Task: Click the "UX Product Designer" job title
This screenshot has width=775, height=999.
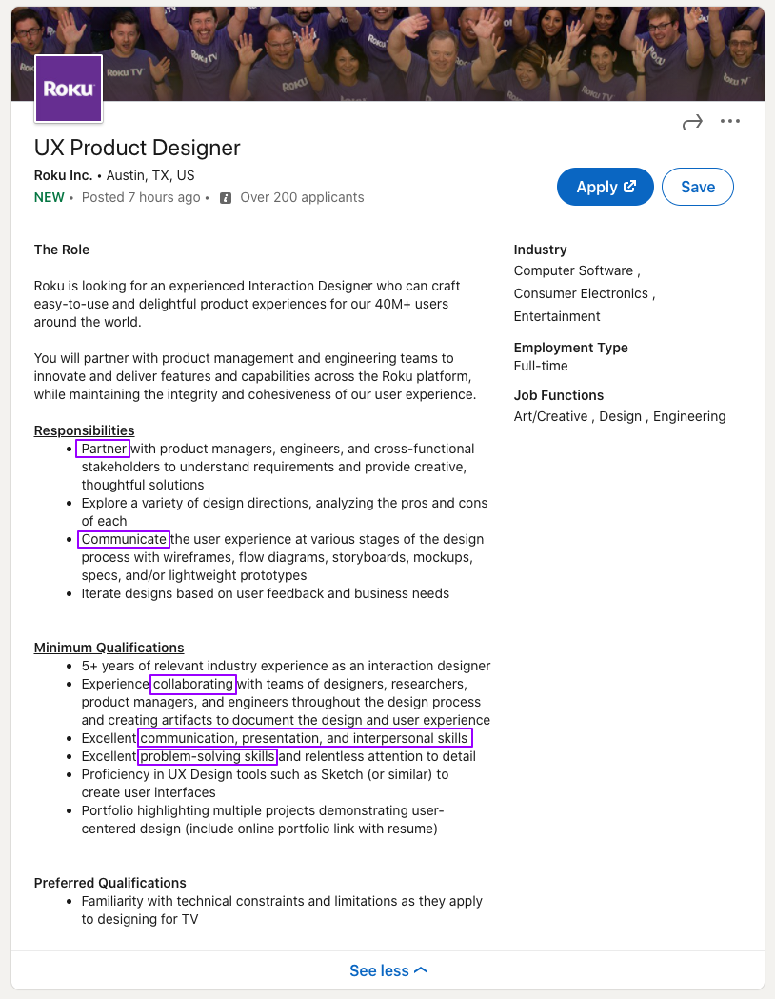Action: click(x=137, y=148)
